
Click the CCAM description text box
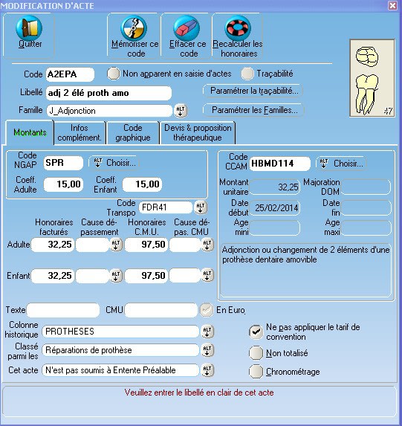coord(306,271)
